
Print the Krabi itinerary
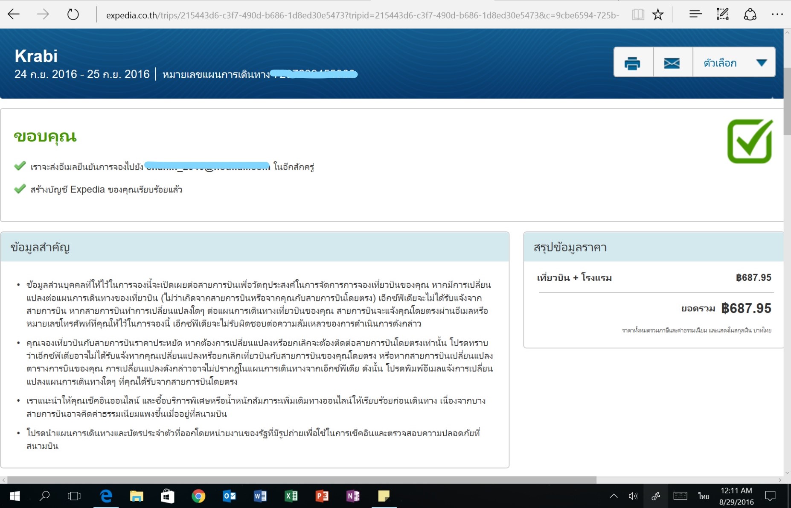(x=633, y=63)
